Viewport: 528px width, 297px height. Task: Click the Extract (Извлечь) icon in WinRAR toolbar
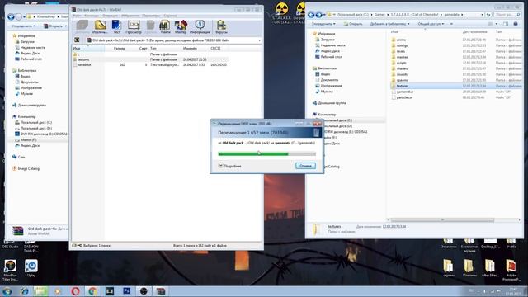pos(100,26)
